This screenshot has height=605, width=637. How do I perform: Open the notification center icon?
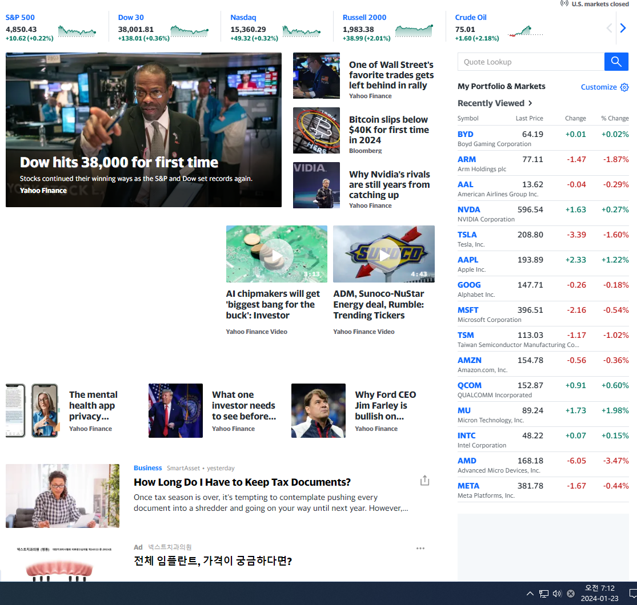point(632,594)
